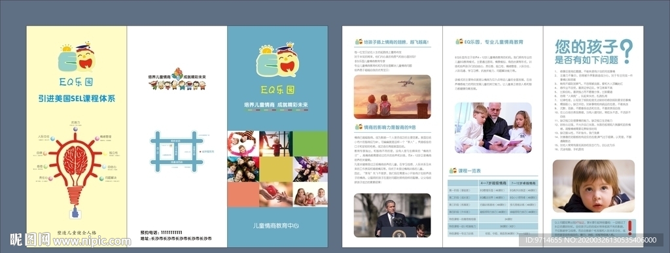Click the 地址 Changsha address line
This screenshot has height=253, width=670.
coord(175,239)
